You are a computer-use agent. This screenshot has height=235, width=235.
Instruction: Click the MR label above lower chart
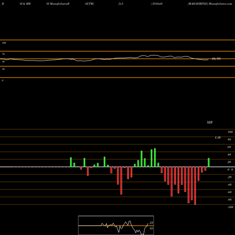(x=210, y=122)
